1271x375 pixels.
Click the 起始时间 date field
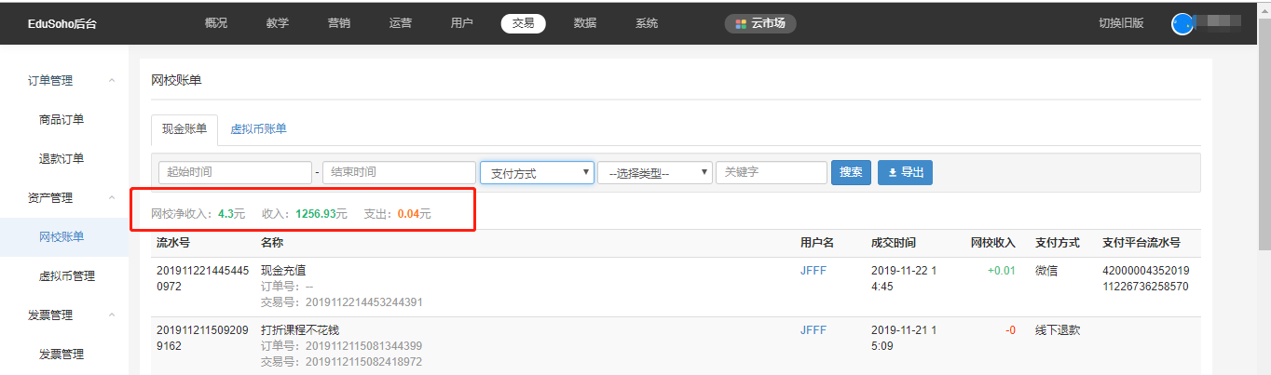click(x=235, y=173)
